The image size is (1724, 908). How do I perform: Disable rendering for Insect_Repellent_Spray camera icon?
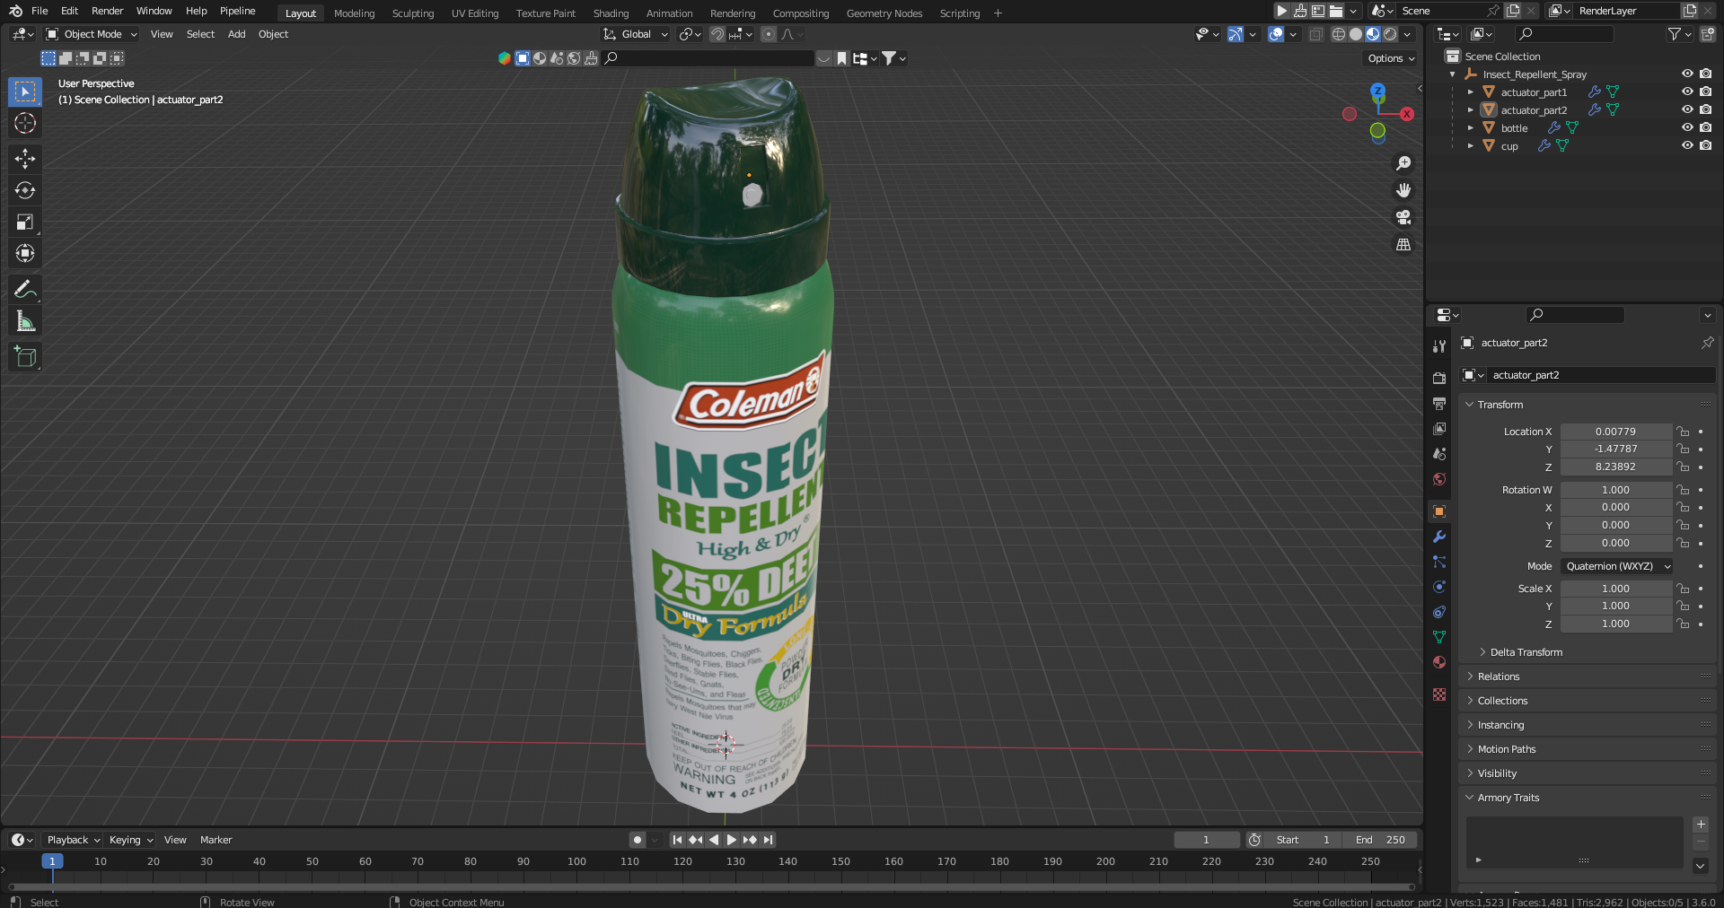coord(1705,74)
